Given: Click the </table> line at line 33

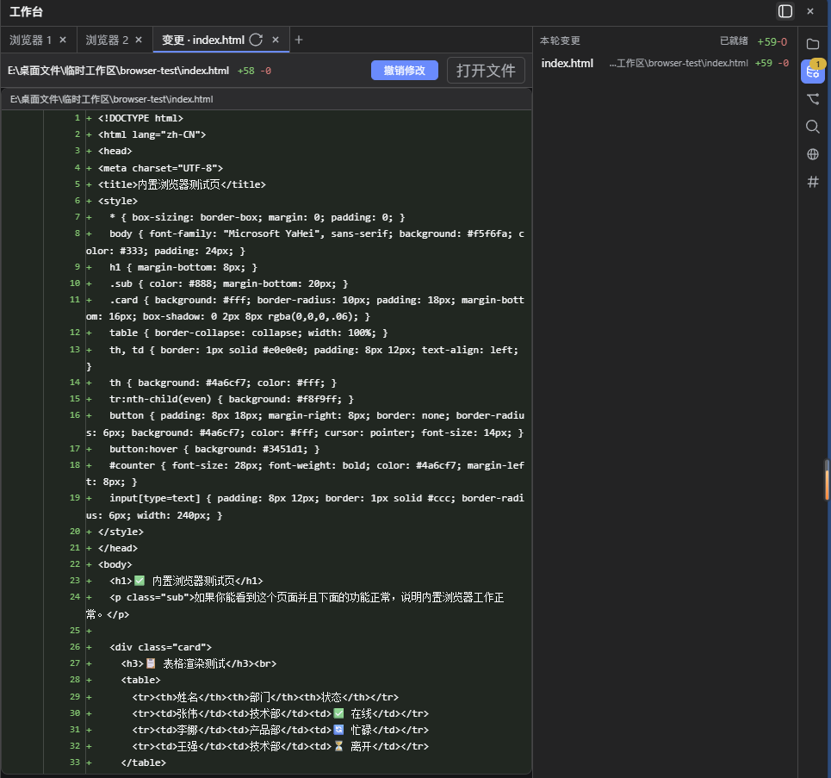Looking at the screenshot, I should [144, 763].
